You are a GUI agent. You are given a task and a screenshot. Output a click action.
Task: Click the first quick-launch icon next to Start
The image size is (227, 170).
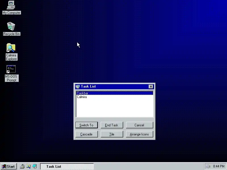(x=22, y=166)
